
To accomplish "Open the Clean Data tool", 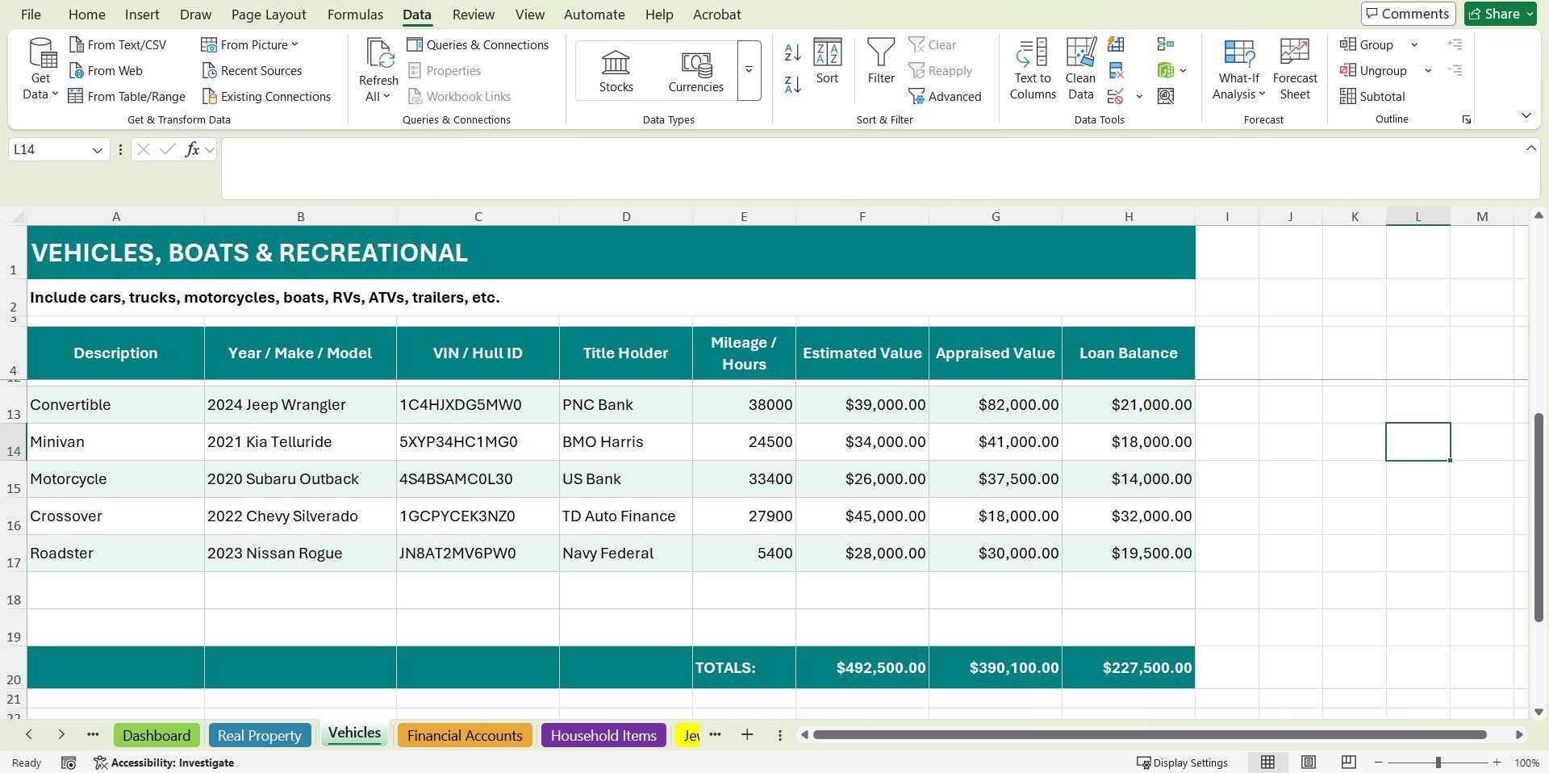I will point(1080,69).
